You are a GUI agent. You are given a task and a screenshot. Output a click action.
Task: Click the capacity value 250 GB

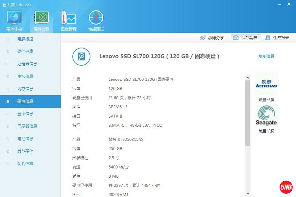click(115, 148)
